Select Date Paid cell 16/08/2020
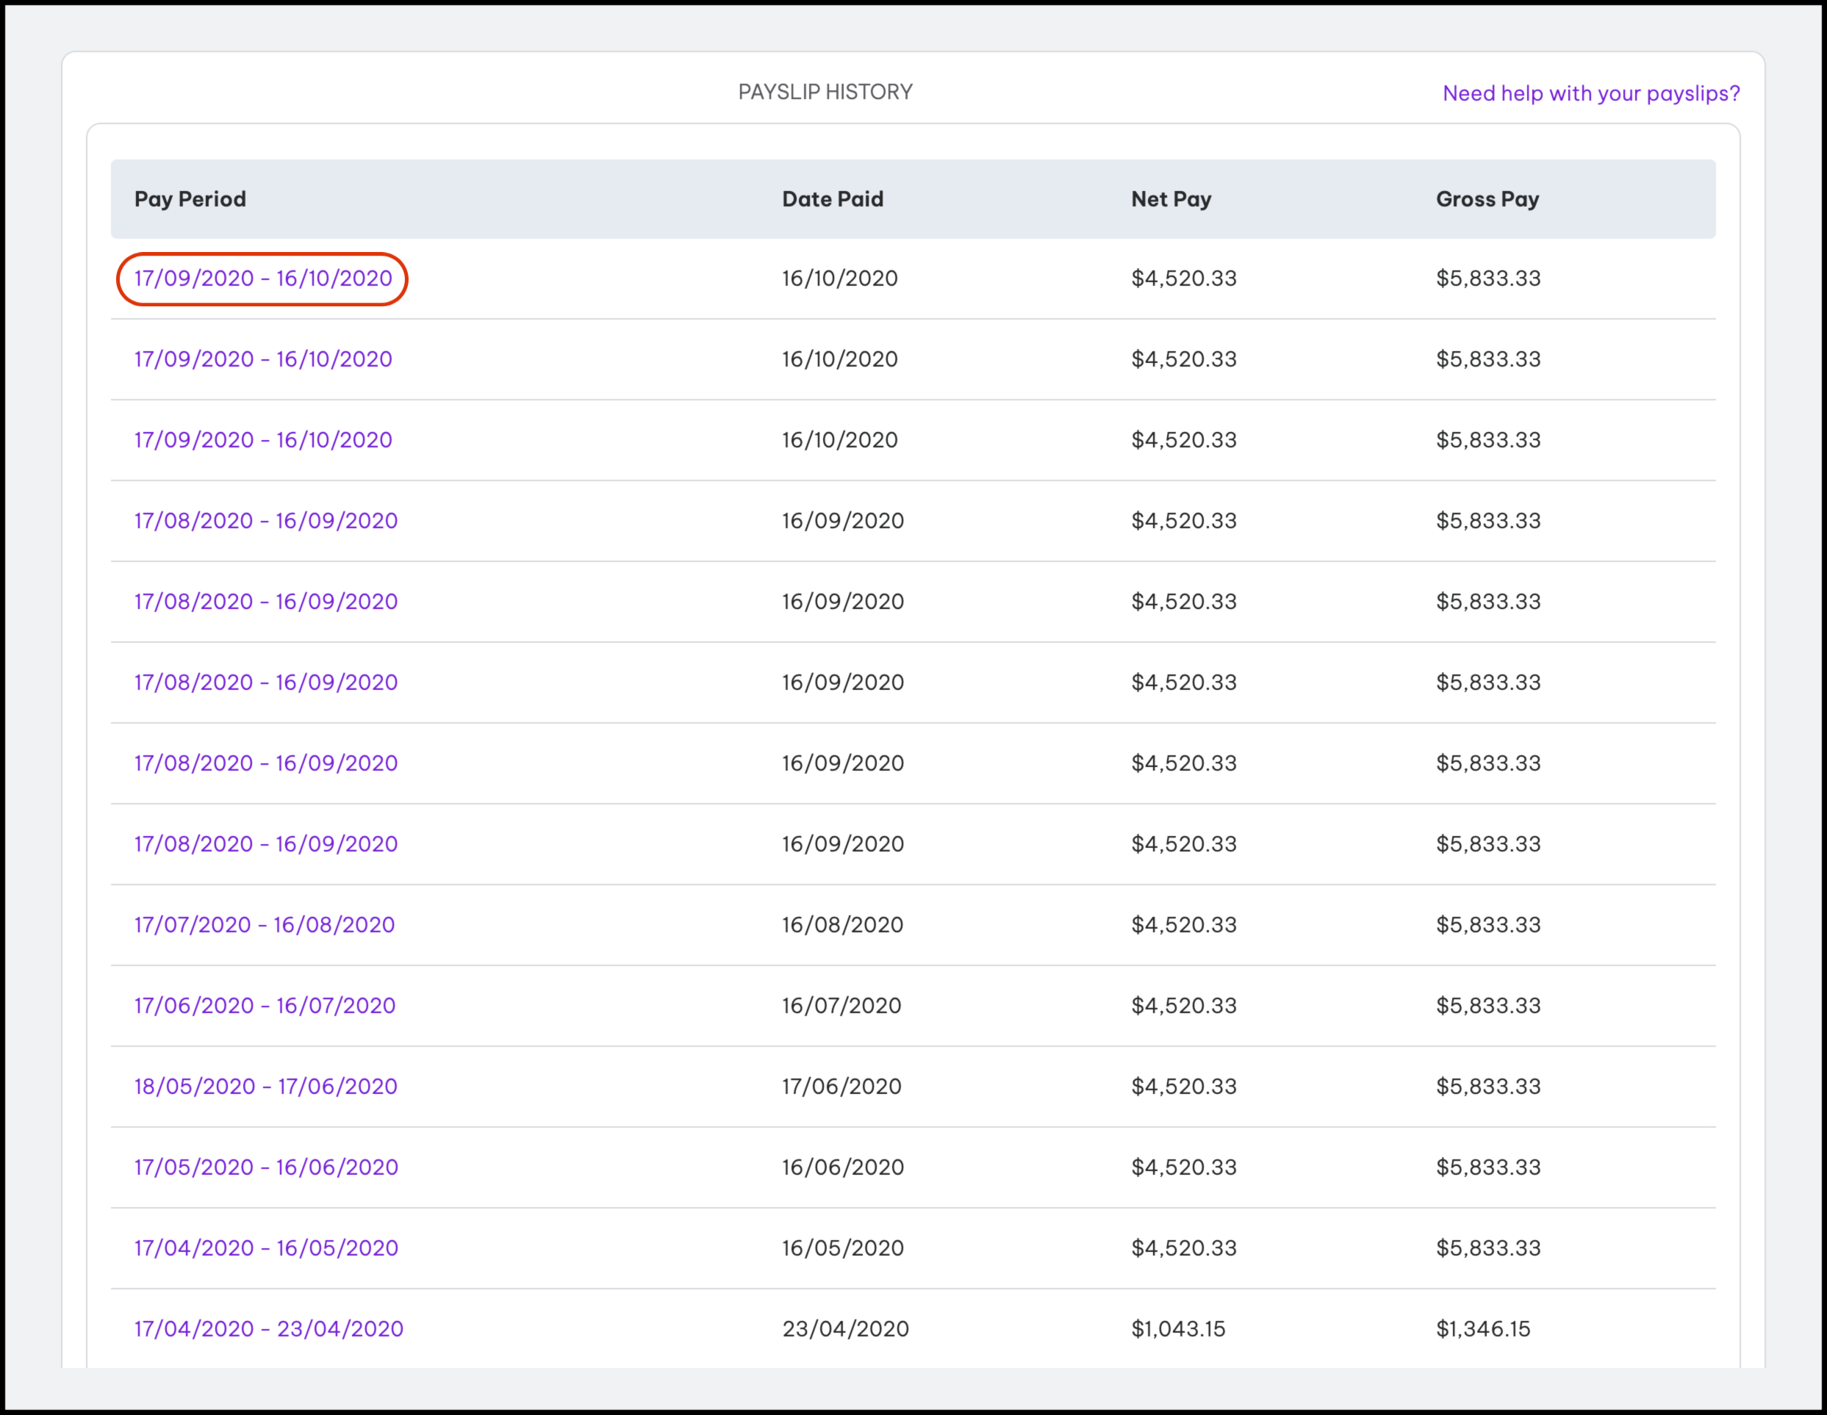The width and height of the screenshot is (1827, 1415). point(842,924)
